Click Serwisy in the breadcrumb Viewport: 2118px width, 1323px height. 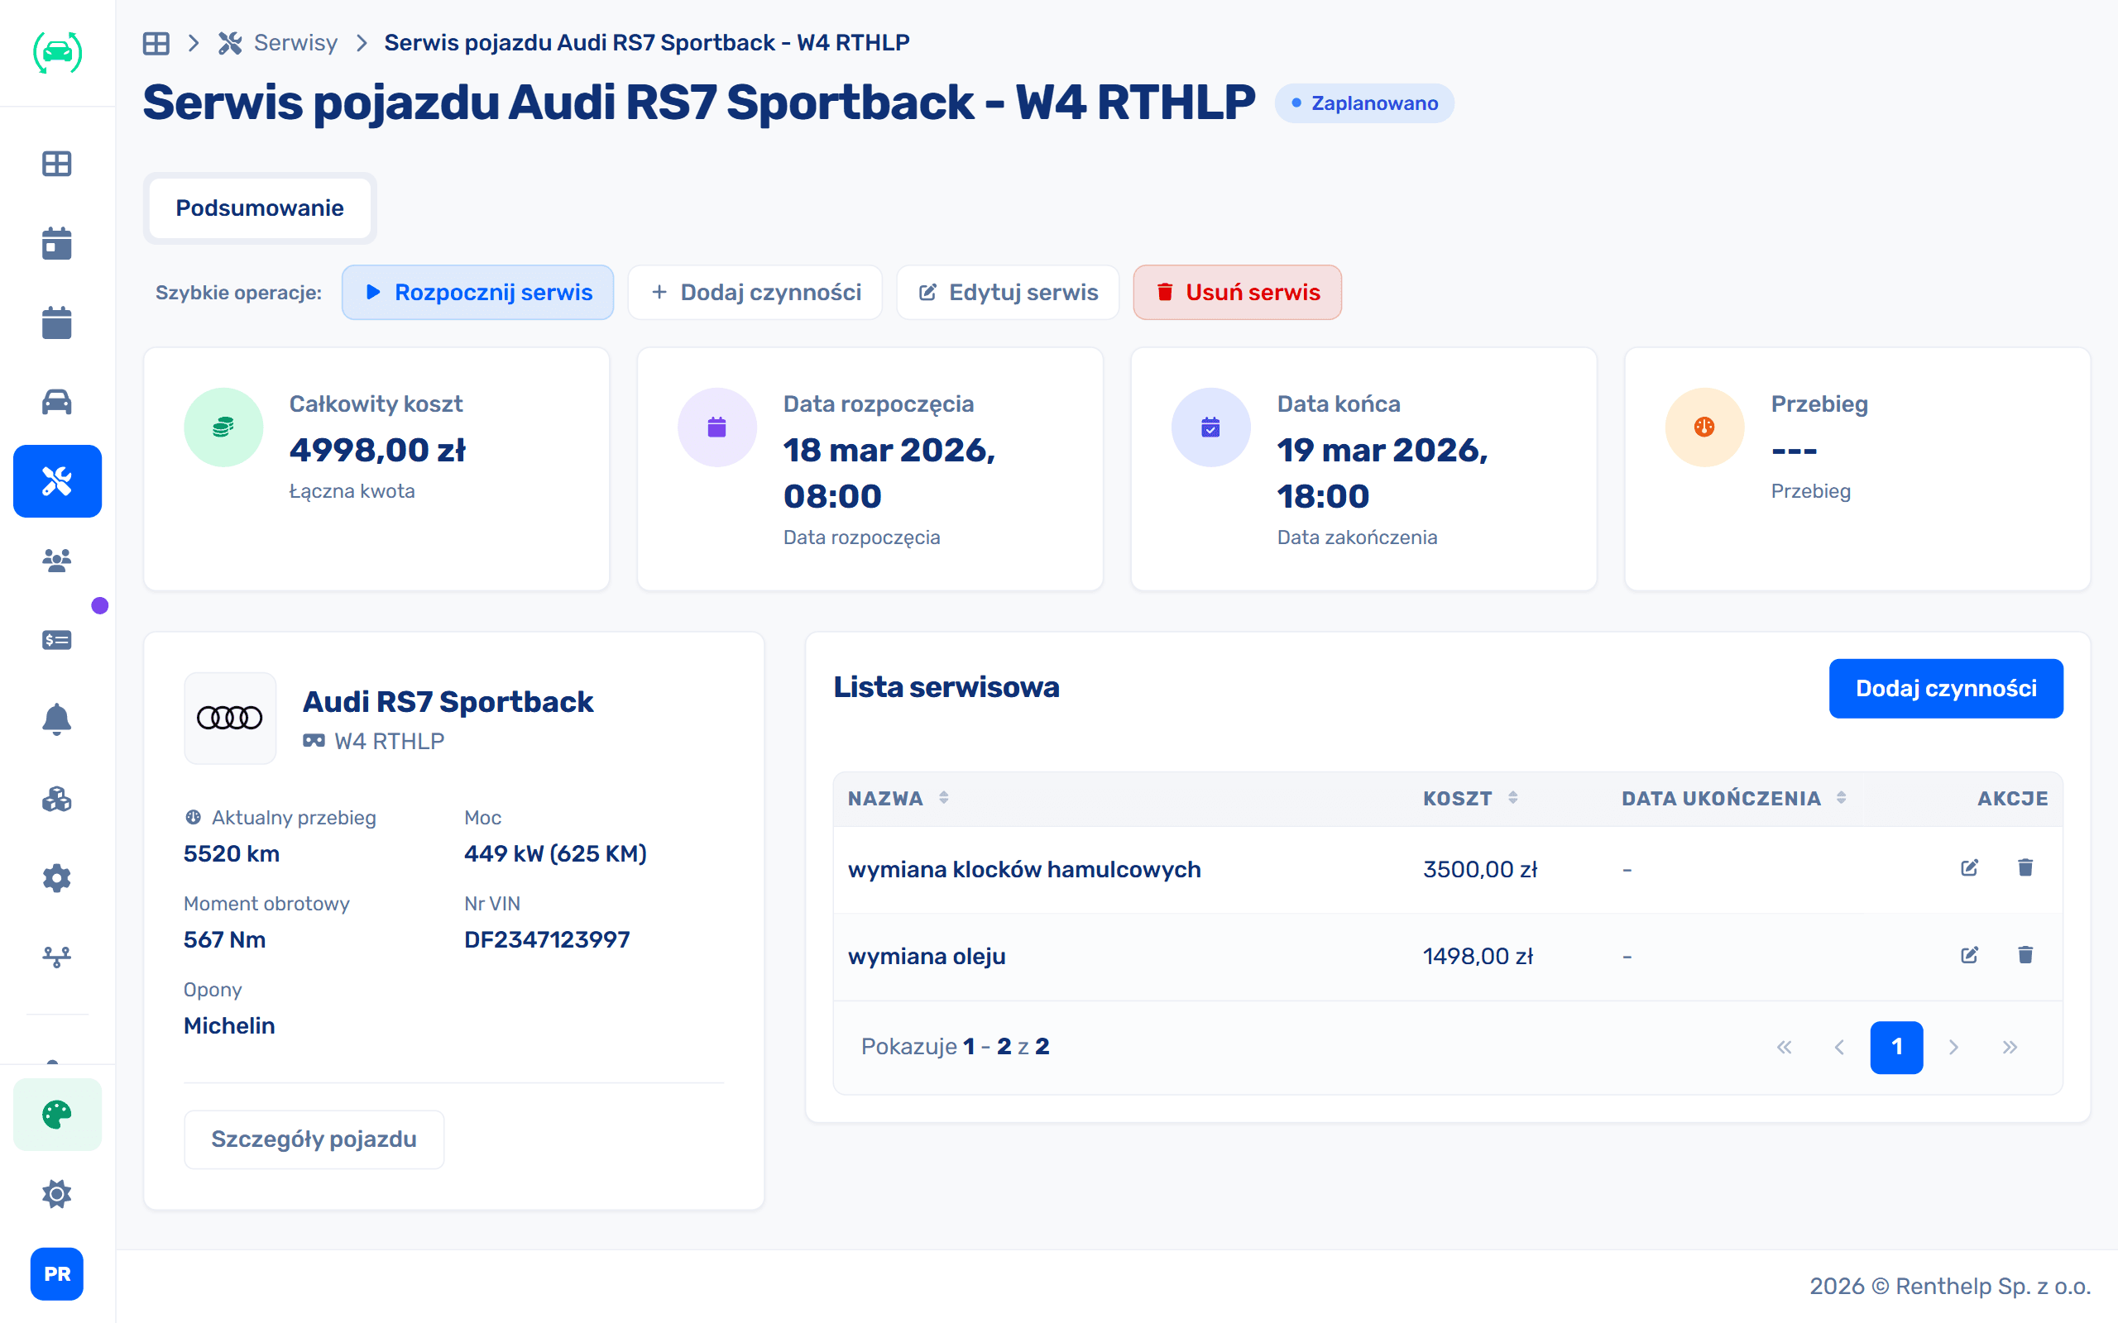pos(295,43)
